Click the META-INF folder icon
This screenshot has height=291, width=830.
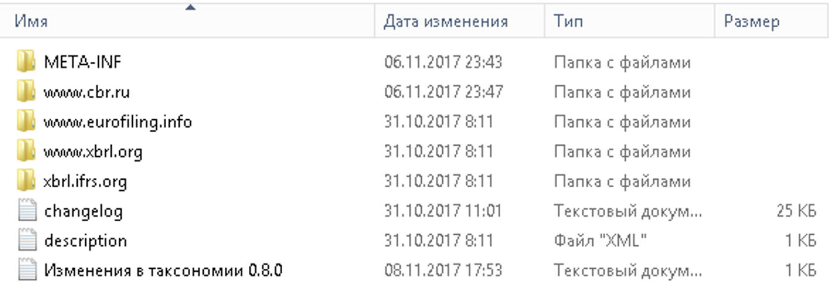(27, 62)
